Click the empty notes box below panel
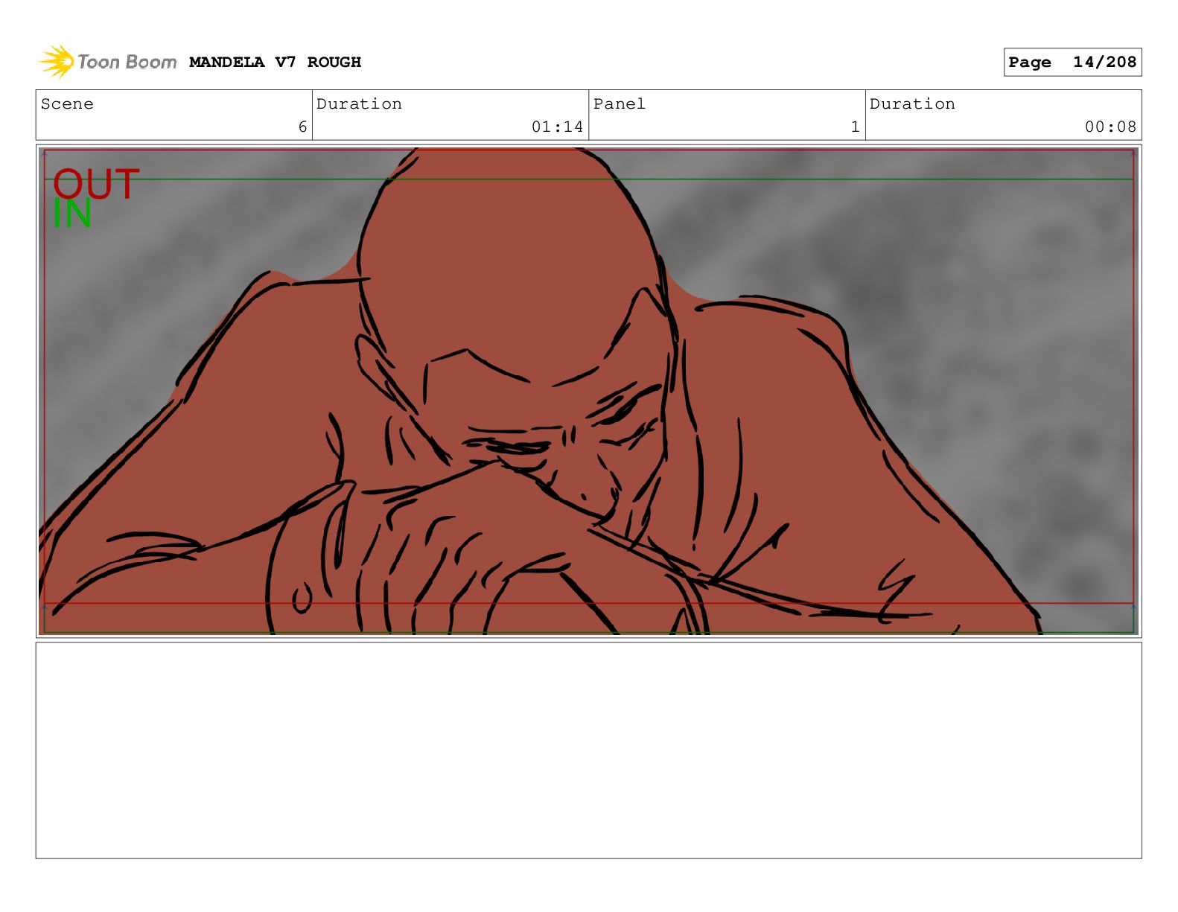Image resolution: width=1178 pixels, height=912 pixels. pos(589,750)
